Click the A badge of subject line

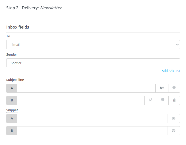12,88
